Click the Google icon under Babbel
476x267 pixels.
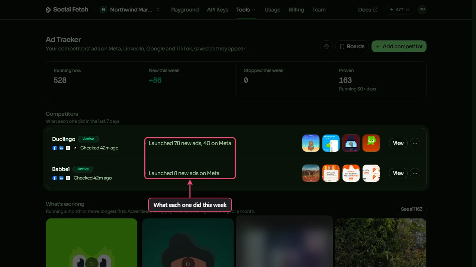tap(68, 178)
